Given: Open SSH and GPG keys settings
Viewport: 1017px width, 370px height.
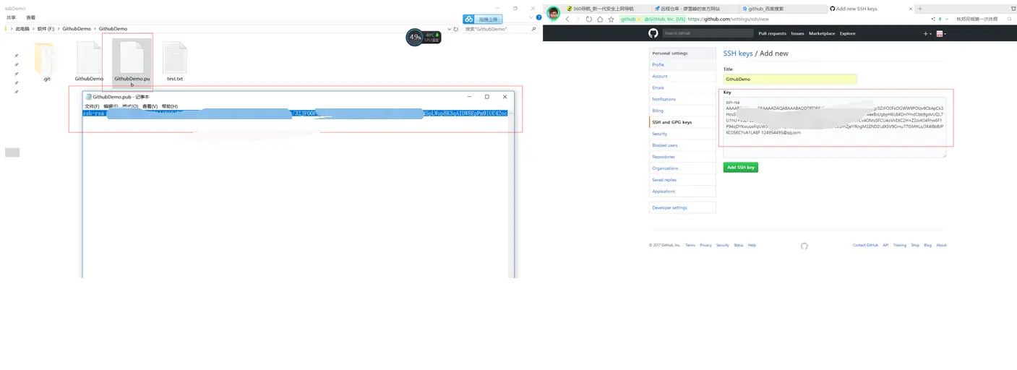Looking at the screenshot, I should [682, 122].
